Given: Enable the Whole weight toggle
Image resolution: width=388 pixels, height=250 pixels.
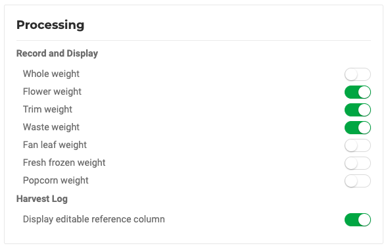Looking at the screenshot, I should pyautogui.click(x=358, y=74).
